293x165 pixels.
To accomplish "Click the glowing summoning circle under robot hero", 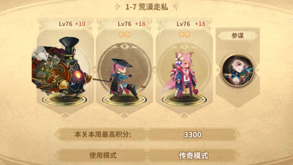I will click(64, 99).
